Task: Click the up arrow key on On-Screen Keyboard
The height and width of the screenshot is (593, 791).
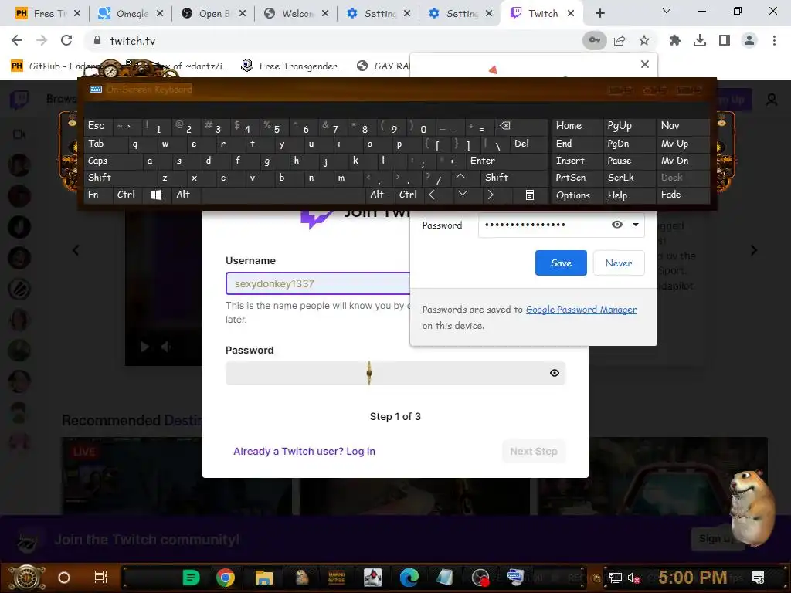Action: point(460,177)
